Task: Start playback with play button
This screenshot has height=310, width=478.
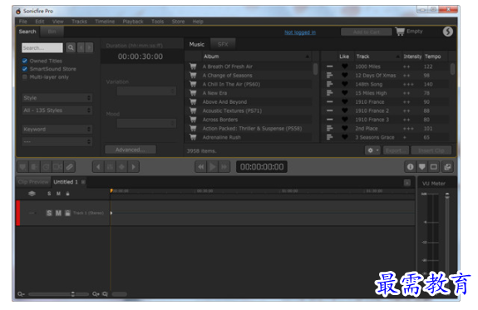Action: (x=213, y=167)
